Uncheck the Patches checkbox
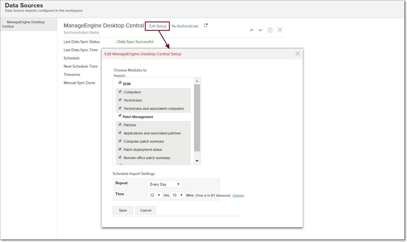The width and height of the screenshot is (407, 242). pyautogui.click(x=120, y=124)
